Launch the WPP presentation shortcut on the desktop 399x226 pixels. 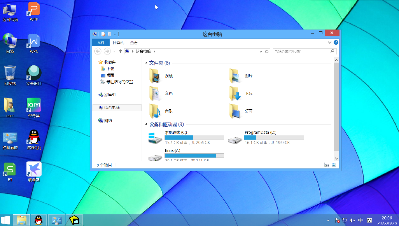pos(34,12)
